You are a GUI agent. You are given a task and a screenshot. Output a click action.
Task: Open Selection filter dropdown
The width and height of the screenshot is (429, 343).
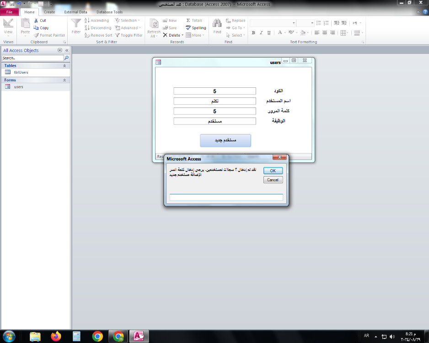click(x=128, y=21)
